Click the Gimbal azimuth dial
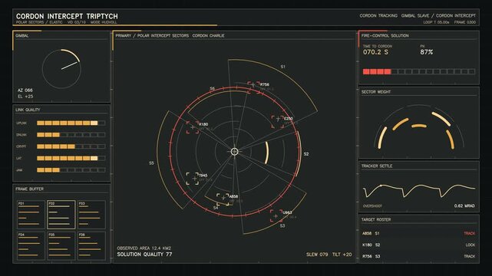 pyautogui.click(x=61, y=69)
